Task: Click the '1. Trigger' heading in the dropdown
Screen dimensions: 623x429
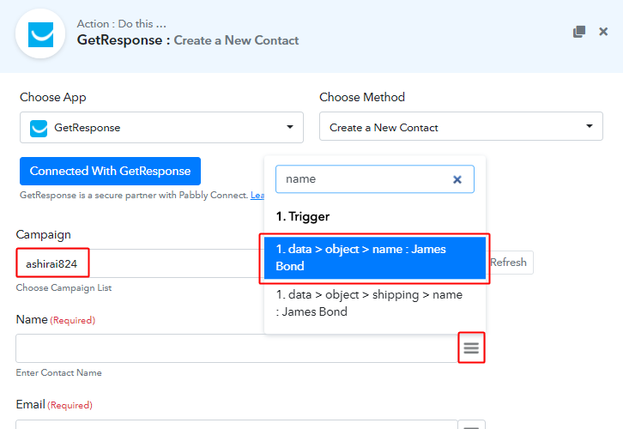Action: 303,216
